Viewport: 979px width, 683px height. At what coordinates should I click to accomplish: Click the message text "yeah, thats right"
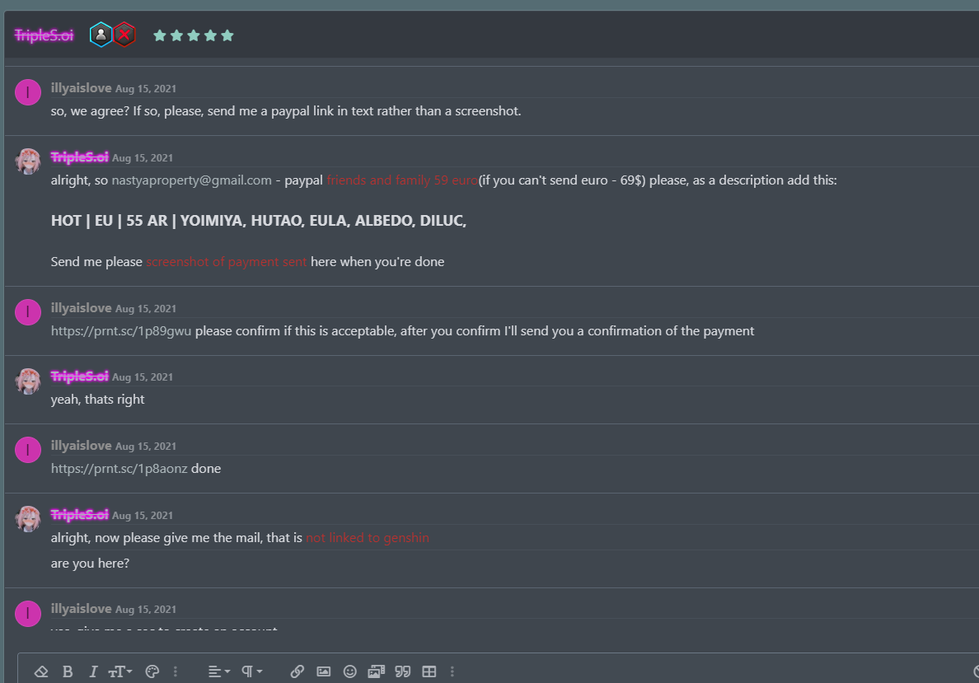[x=97, y=400]
